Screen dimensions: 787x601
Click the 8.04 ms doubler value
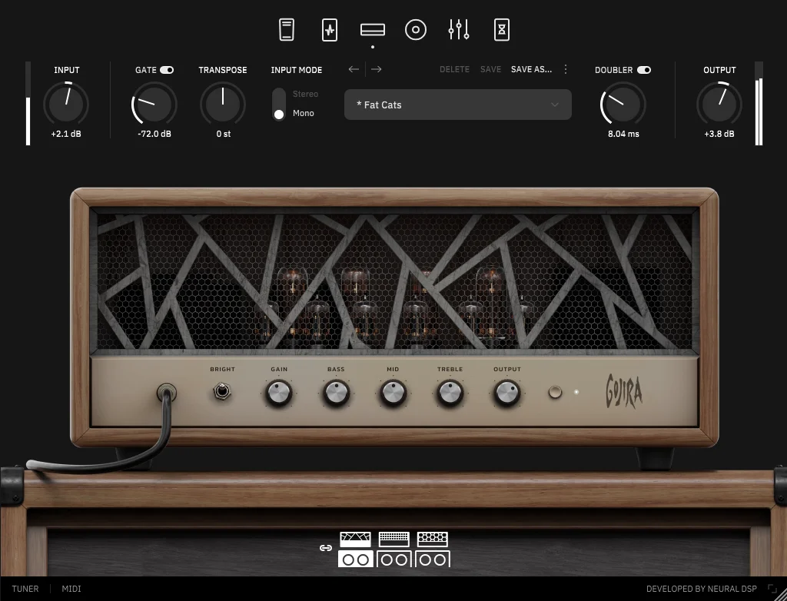(x=623, y=134)
